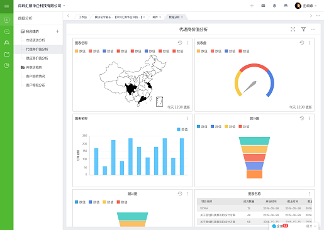Click the folder icon in green sidebar
The height and width of the screenshot is (230, 324).
(7, 54)
